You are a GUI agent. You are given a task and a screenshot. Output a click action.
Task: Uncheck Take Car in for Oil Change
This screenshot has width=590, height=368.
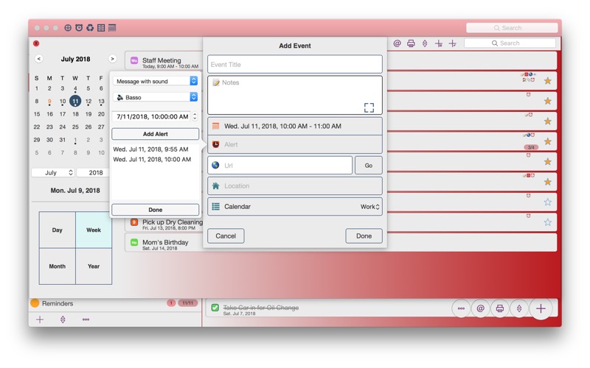215,308
